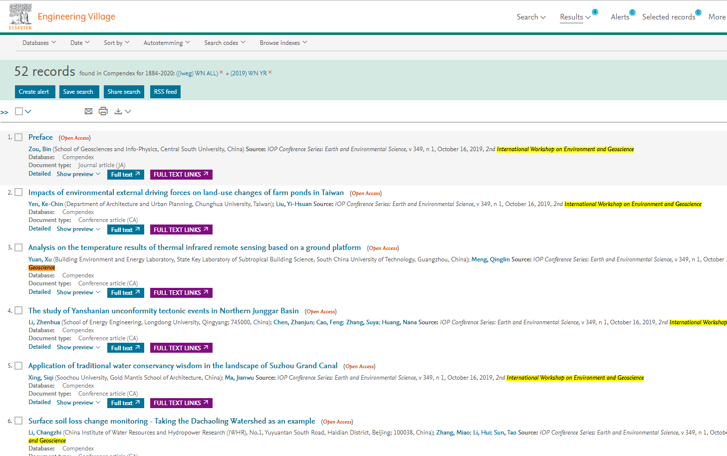Select checkbox for farm ponds in Taiwan record
Image resolution: width=727 pixels, height=456 pixels.
click(x=18, y=192)
